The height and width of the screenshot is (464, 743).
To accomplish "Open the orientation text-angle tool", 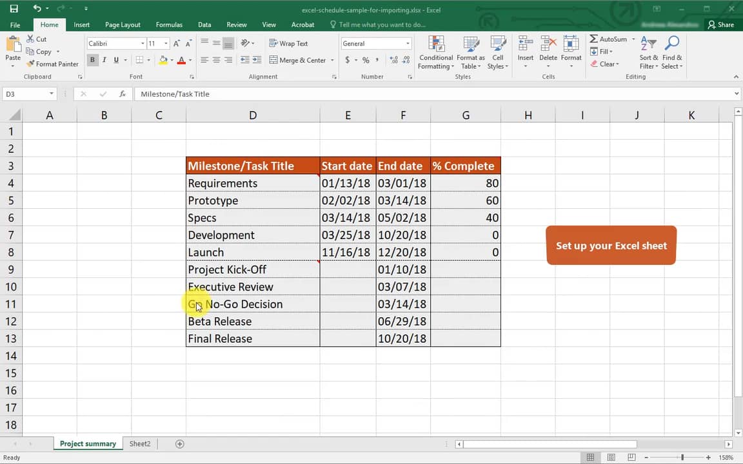I will click(x=246, y=43).
